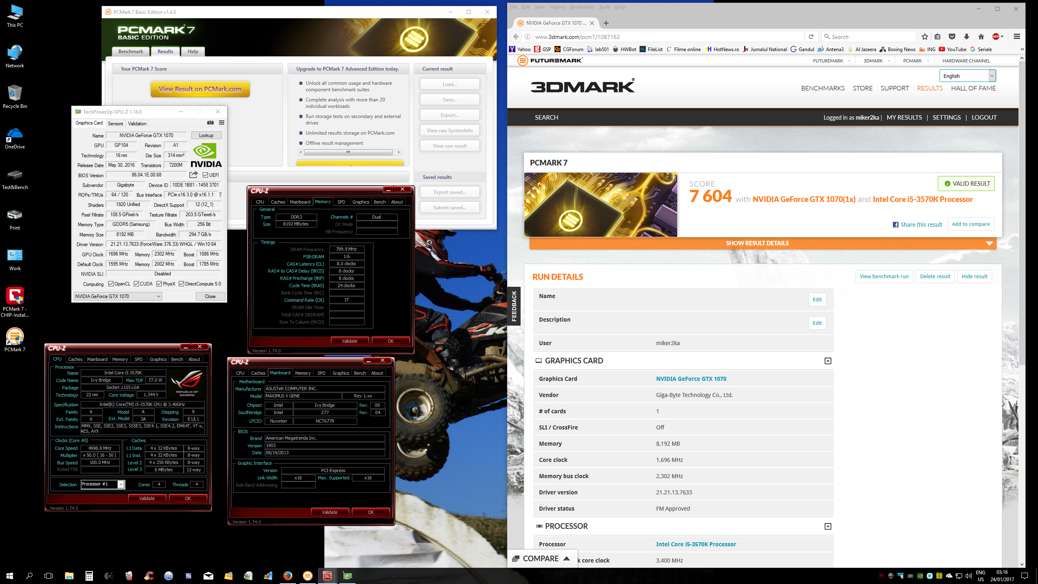The height and width of the screenshot is (584, 1038).
Task: Open the English language dropdown on 3DMark
Action: tap(967, 76)
